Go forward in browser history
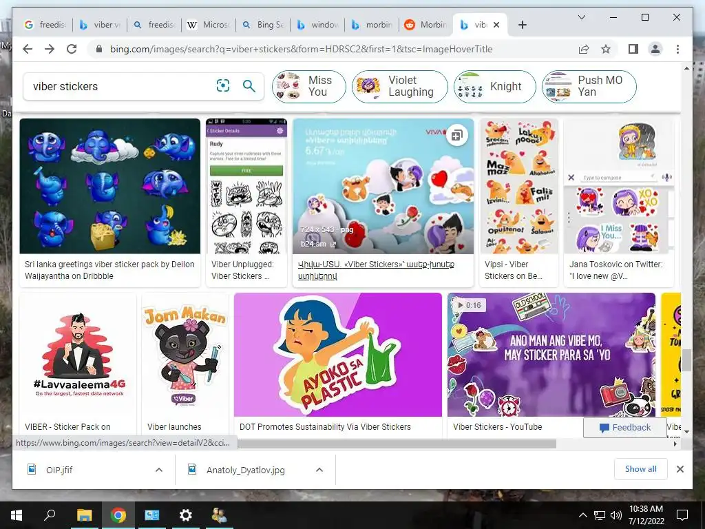The width and height of the screenshot is (705, 529). coord(50,49)
